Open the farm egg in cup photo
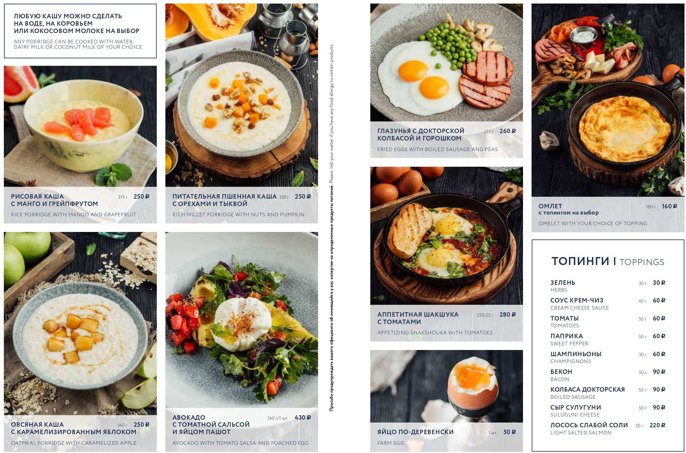686x453 pixels. pyautogui.click(x=447, y=386)
